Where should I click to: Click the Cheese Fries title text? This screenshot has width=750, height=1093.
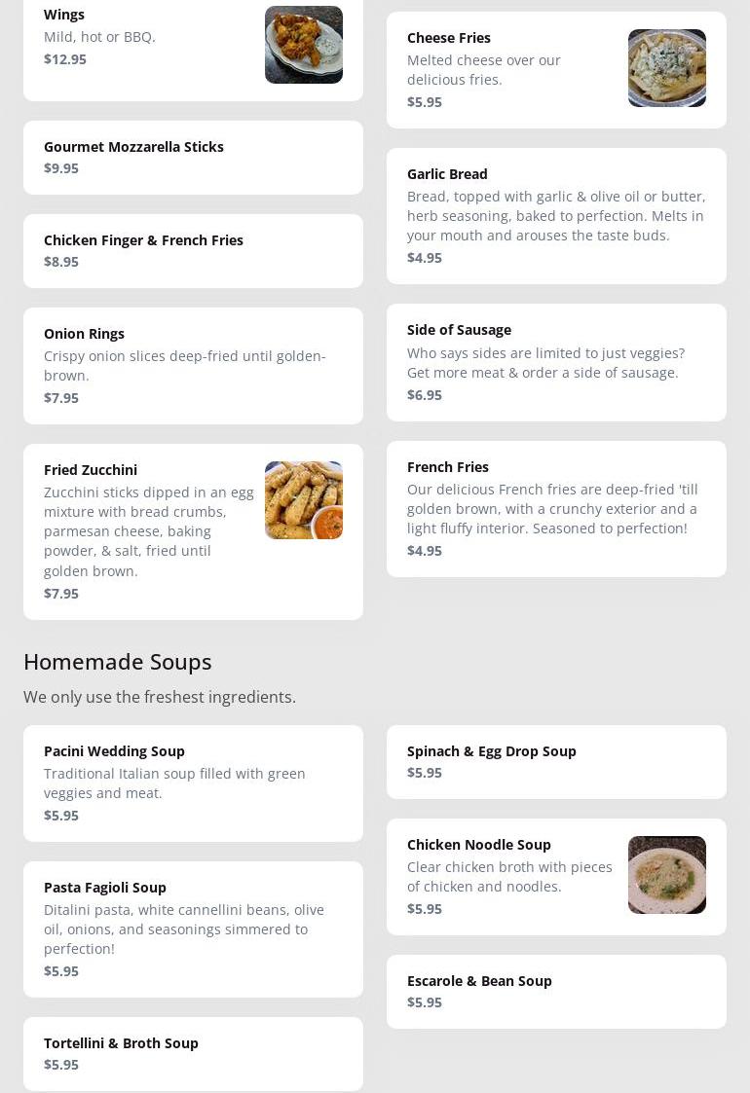click(449, 38)
